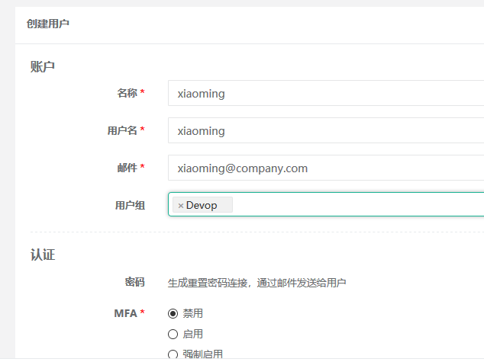
Task: Click the 生成重置密码连接 description text
Action: coord(257,283)
